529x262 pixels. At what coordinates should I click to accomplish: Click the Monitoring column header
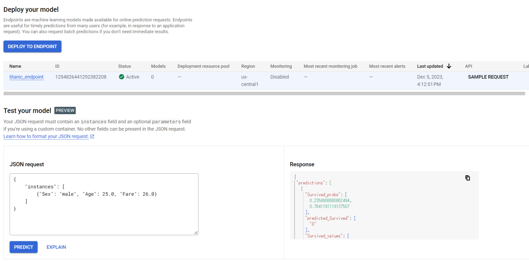pos(281,66)
